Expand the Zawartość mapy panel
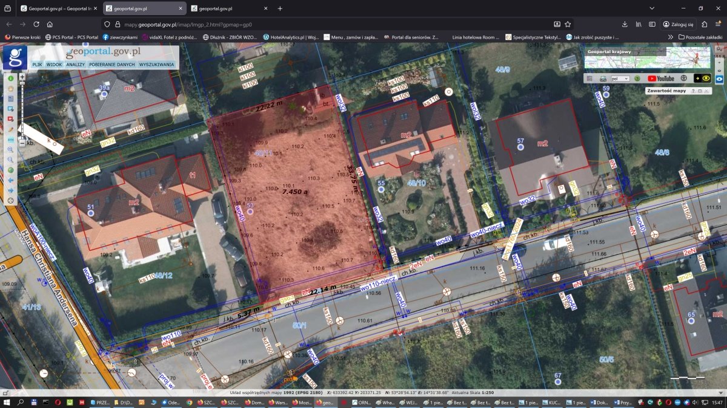This screenshot has height=408, width=727. [x=701, y=91]
